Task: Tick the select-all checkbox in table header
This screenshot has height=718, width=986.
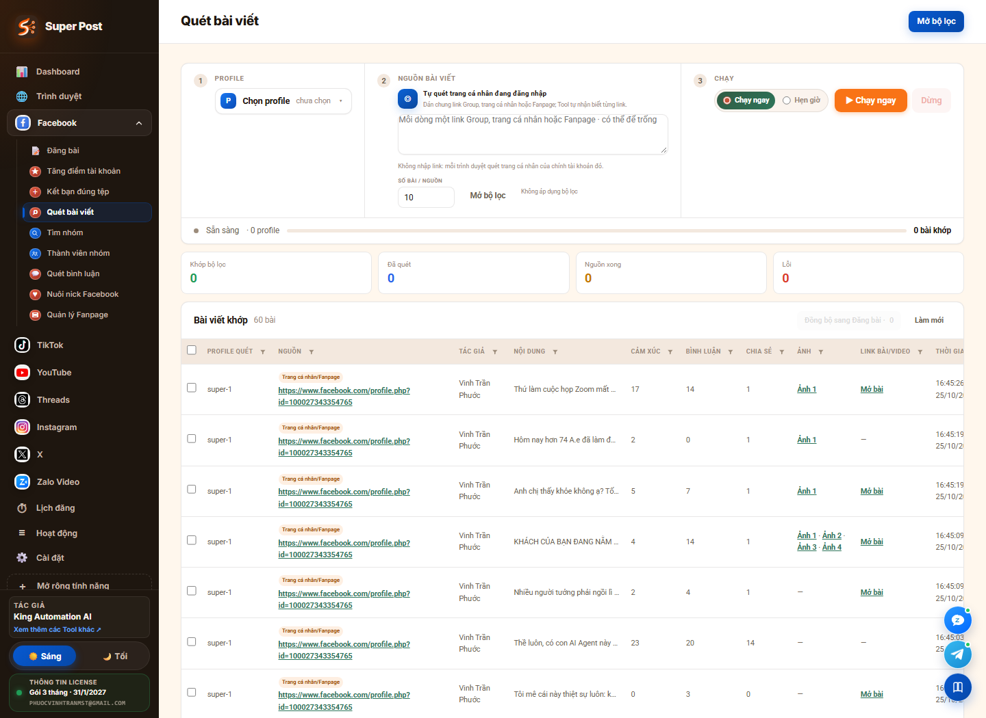Action: 192,350
